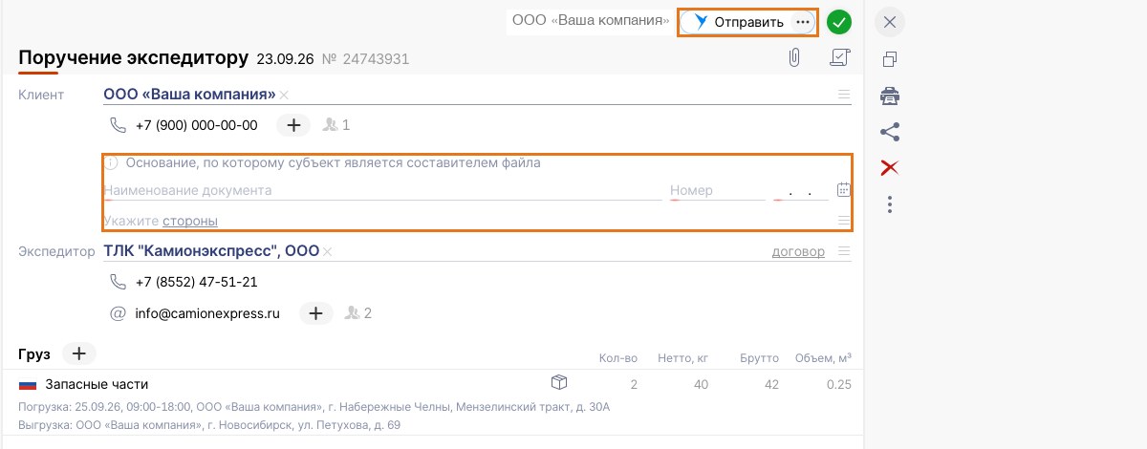Add a client contact with plus button

293,125
